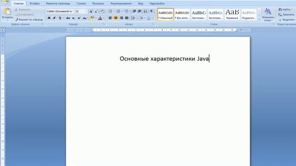Viewport: 296px width, 166px height.
Task: Click the tab selector at ruler corner
Action: coord(3,30)
